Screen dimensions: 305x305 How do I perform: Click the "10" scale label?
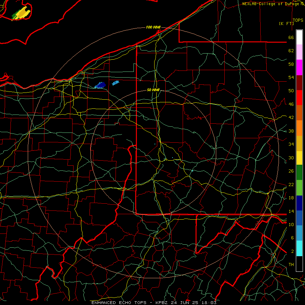291,224
